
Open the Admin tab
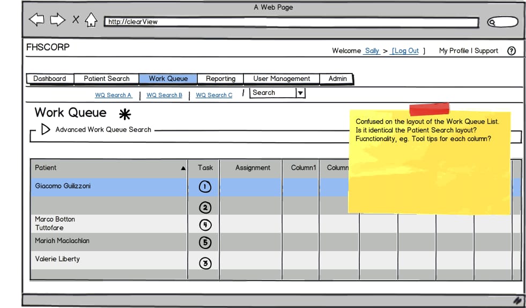(x=337, y=78)
